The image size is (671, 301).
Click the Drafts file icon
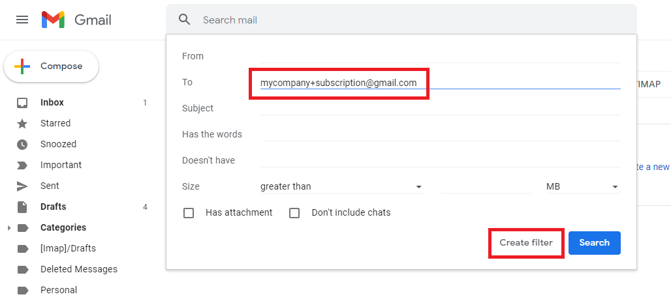point(22,207)
